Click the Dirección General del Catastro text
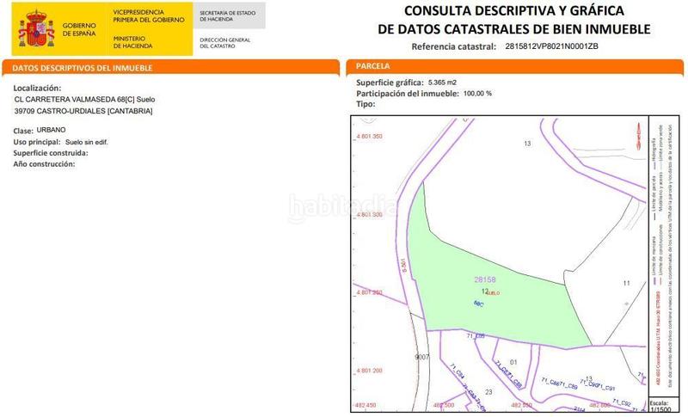 (x=225, y=43)
